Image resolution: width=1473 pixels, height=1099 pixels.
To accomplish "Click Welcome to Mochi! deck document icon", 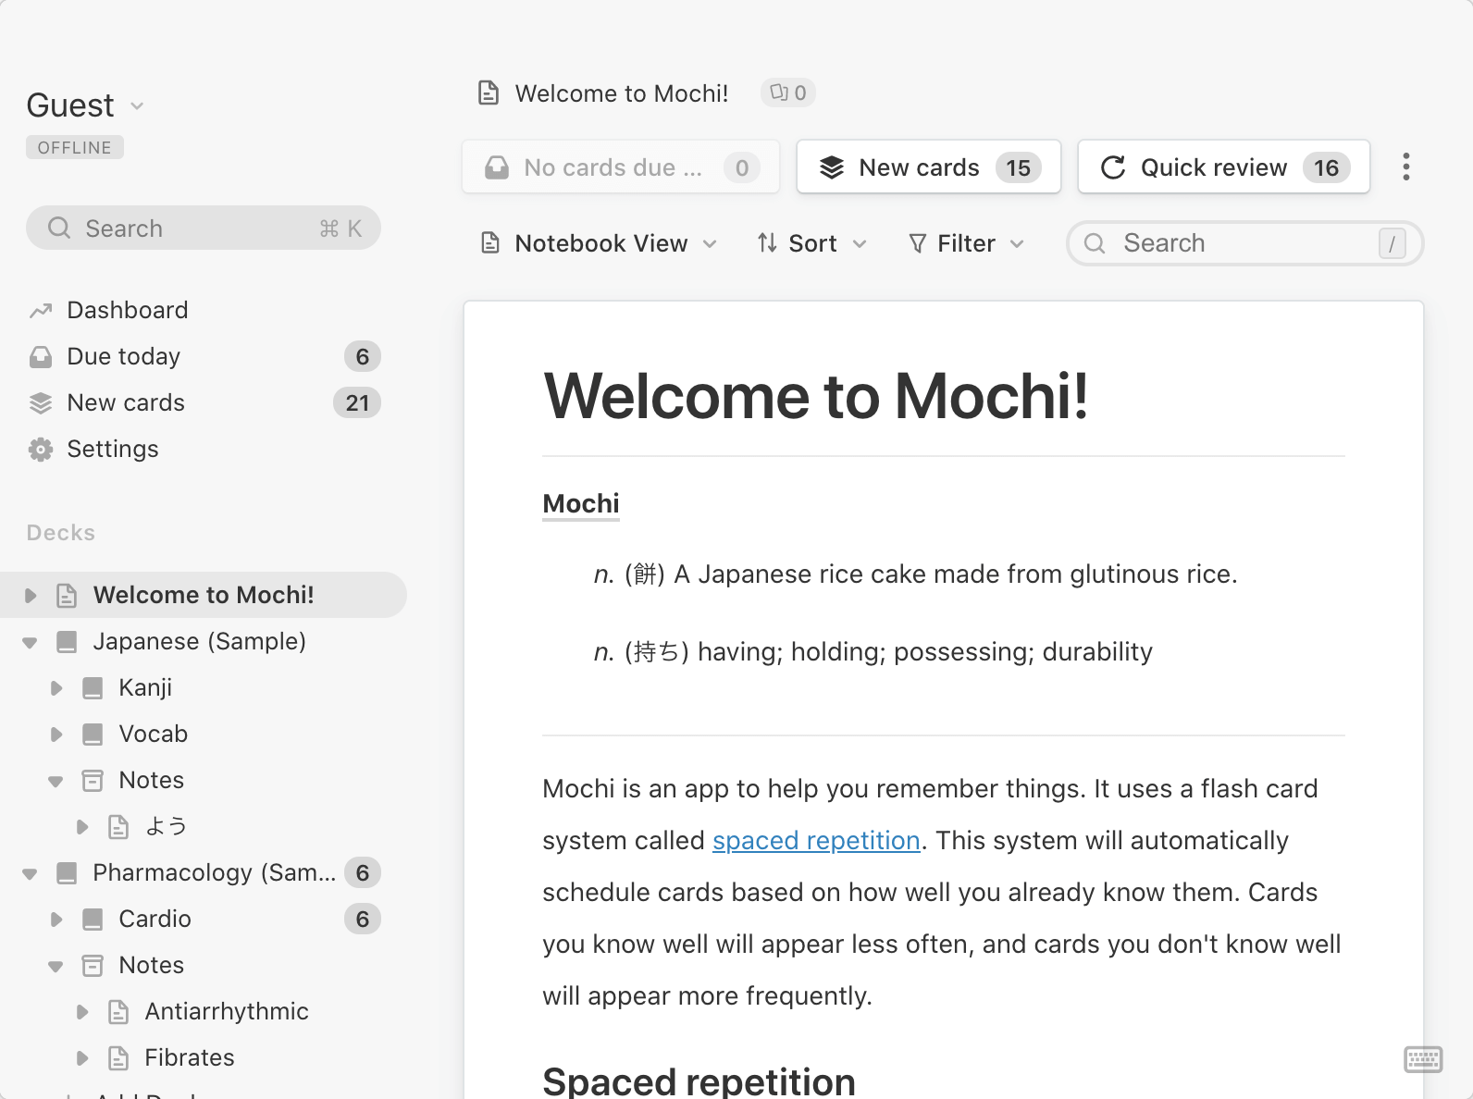I will [67, 595].
